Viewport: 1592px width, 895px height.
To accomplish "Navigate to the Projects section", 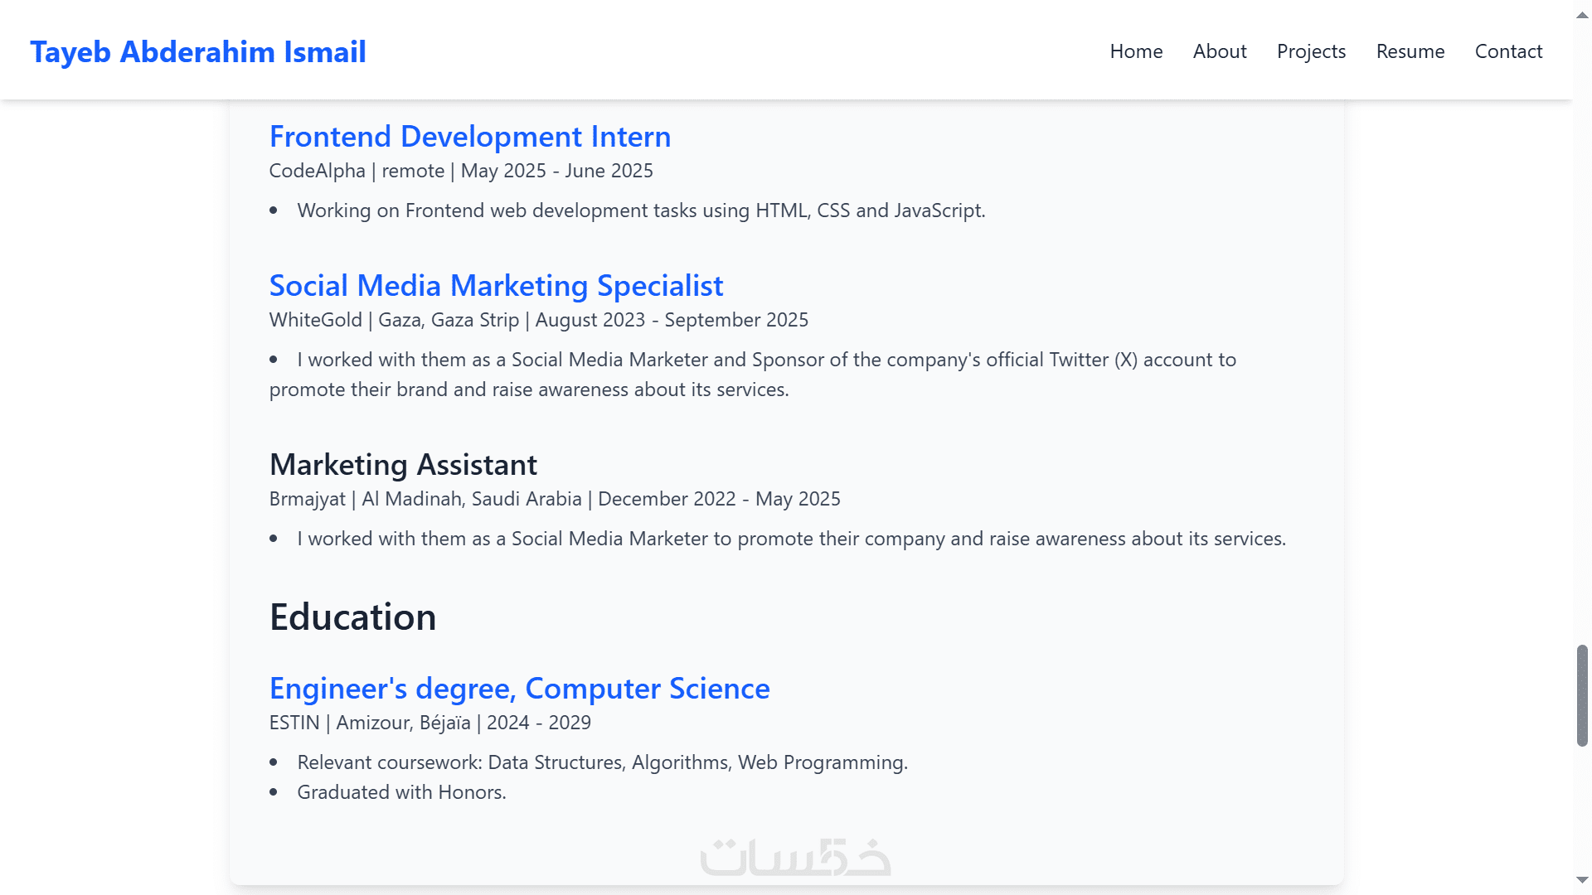I will [1311, 51].
